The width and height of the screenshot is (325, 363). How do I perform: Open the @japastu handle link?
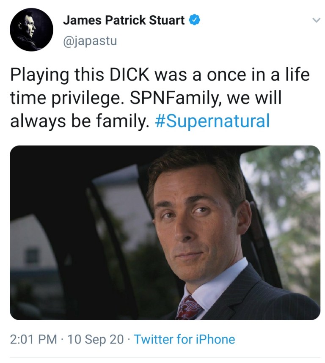(x=90, y=41)
